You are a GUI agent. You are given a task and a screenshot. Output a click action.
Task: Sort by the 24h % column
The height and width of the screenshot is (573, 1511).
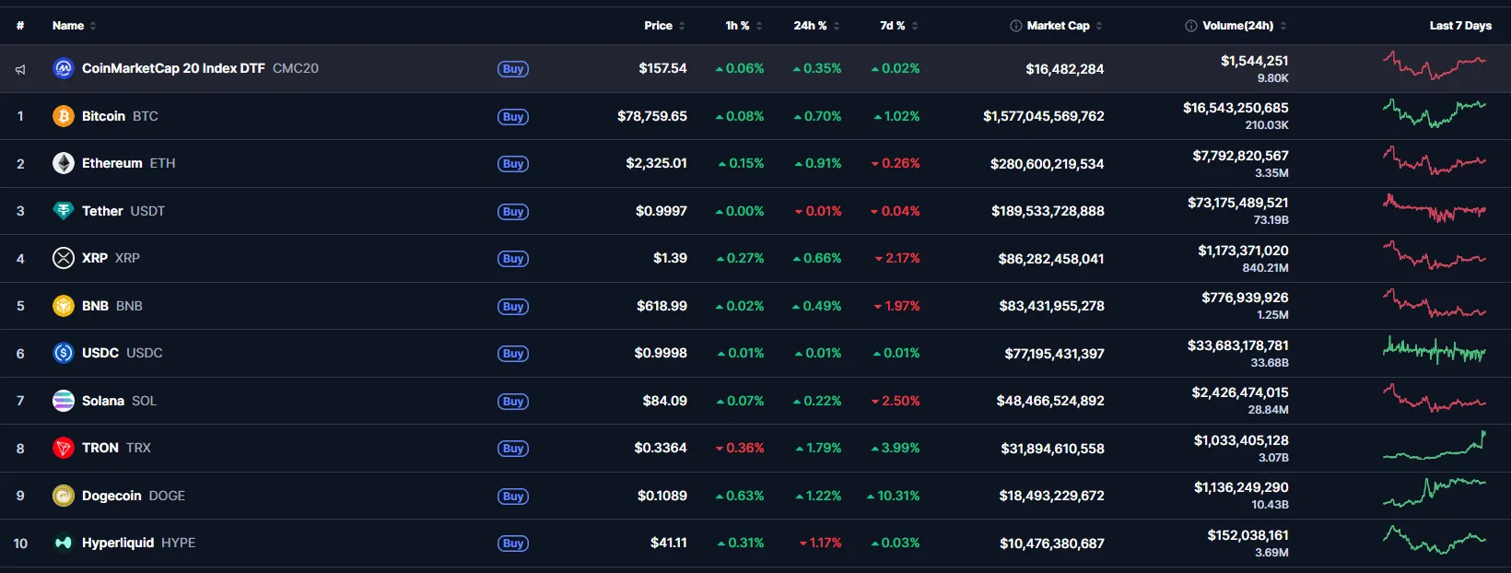[816, 26]
